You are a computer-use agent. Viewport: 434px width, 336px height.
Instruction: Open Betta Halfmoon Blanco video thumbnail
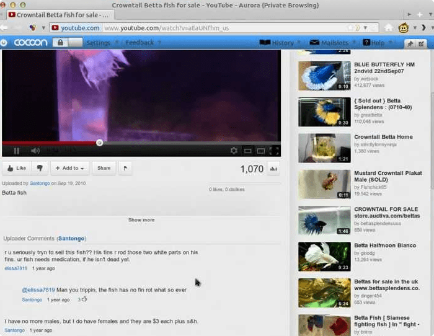pyautogui.click(x=316, y=256)
